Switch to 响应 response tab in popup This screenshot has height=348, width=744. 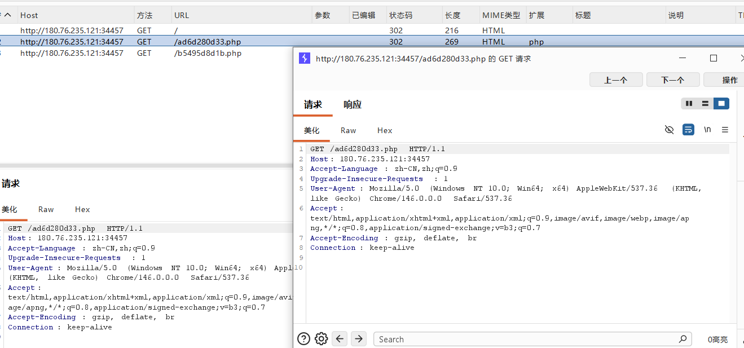(x=353, y=104)
